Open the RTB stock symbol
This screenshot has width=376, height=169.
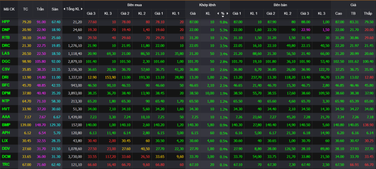tap(6, 38)
